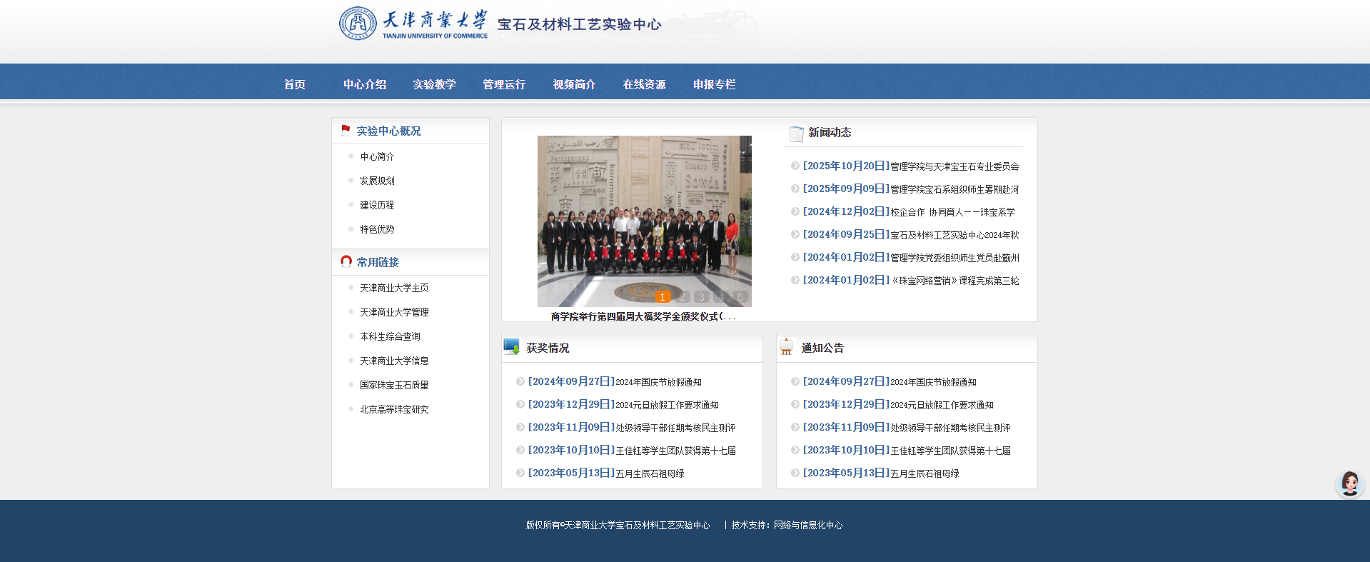Click the notepad icon beside 新闻动态
Screen dimensions: 1370x562
pos(796,134)
